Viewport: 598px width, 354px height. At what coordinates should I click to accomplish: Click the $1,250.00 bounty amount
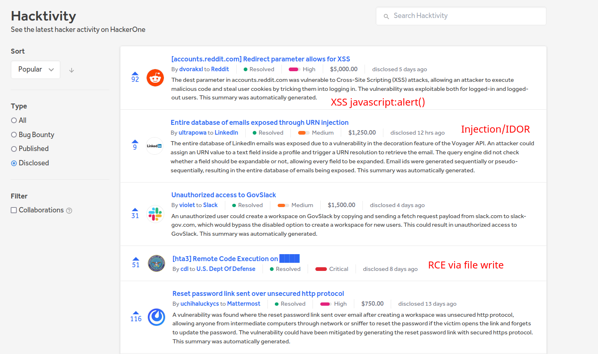(362, 133)
